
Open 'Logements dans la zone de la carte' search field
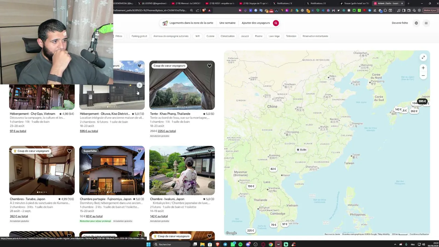click(x=188, y=23)
